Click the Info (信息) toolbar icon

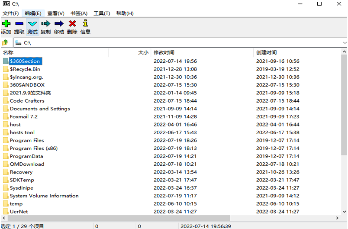pyautogui.click(x=85, y=23)
